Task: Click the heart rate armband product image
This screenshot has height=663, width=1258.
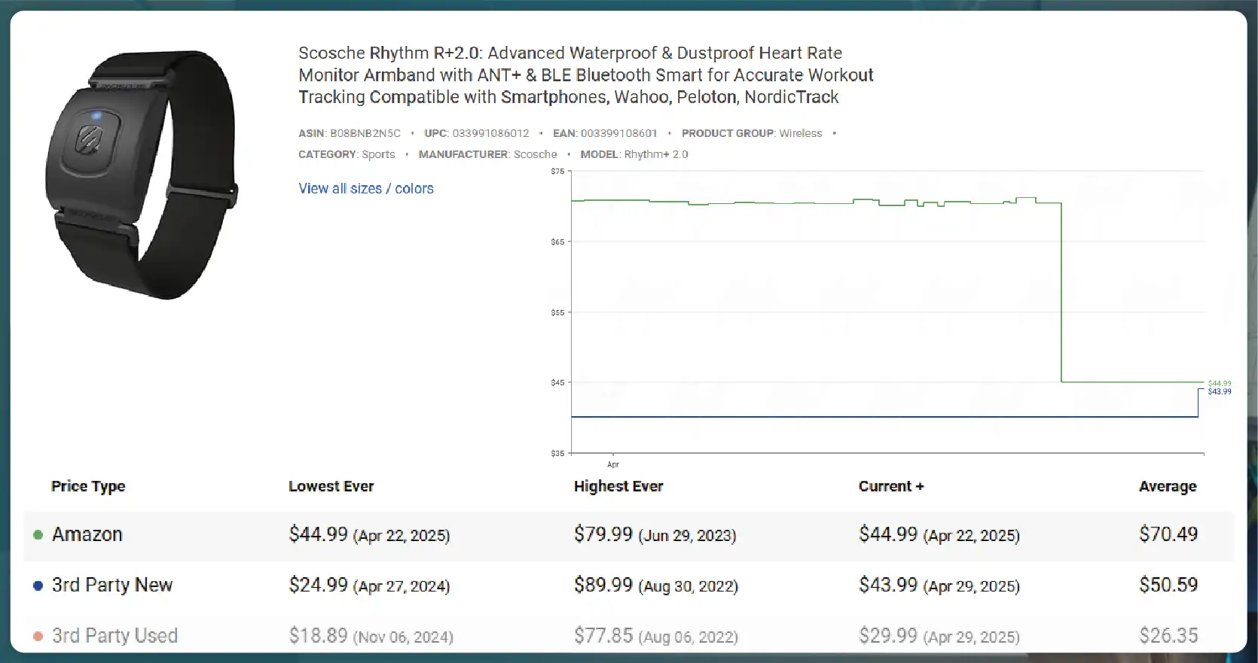Action: (x=142, y=175)
